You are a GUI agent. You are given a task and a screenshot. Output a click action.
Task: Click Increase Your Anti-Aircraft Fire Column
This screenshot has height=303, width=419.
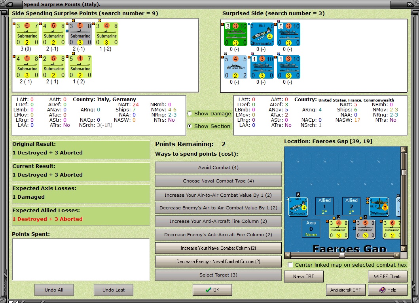point(218,221)
